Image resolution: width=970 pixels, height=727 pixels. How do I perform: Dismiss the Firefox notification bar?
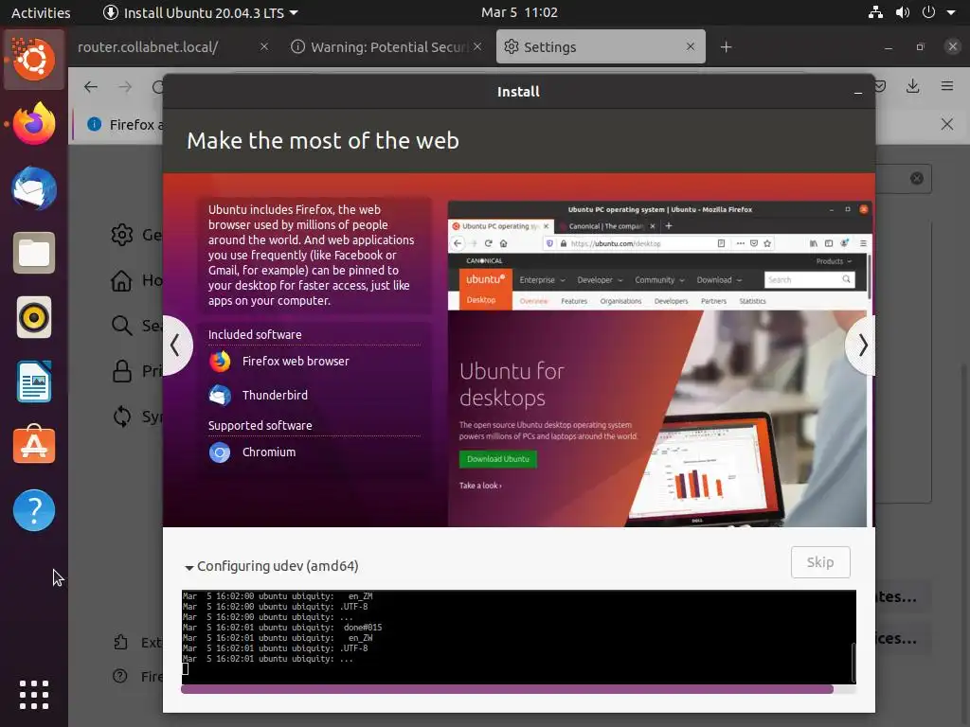(x=947, y=124)
